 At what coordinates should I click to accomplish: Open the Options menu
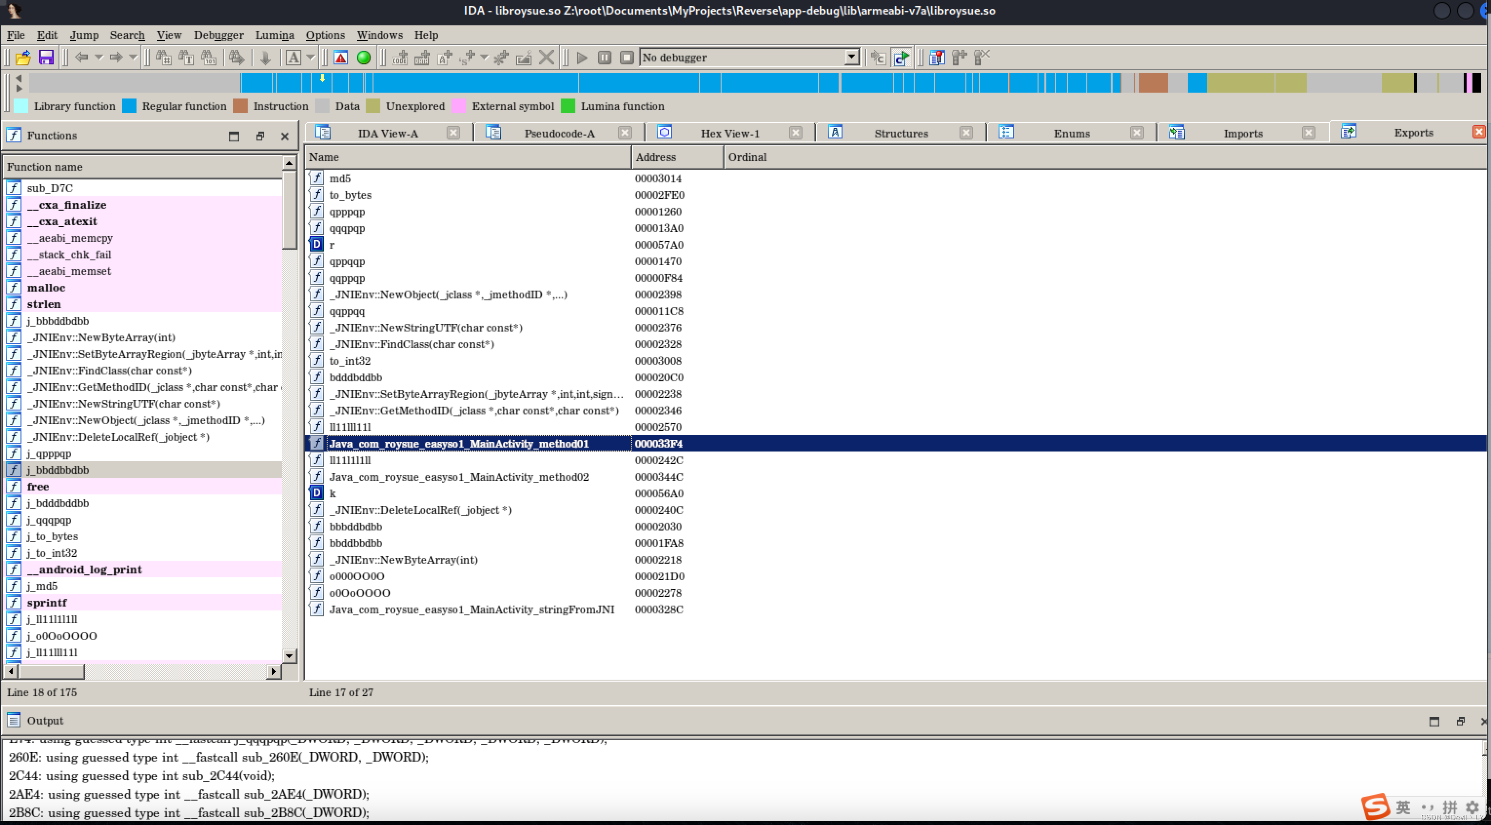pyautogui.click(x=325, y=35)
